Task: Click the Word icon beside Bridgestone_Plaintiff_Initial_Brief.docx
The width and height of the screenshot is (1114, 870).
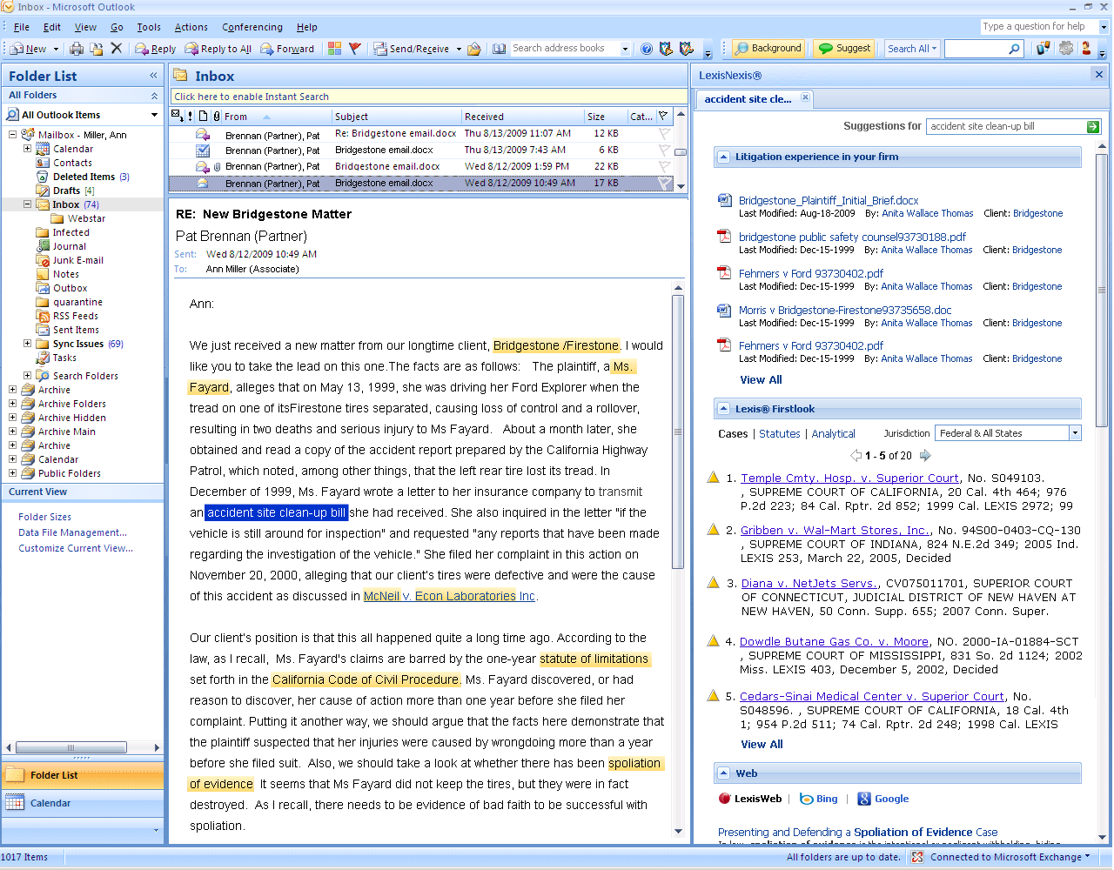Action: (724, 200)
